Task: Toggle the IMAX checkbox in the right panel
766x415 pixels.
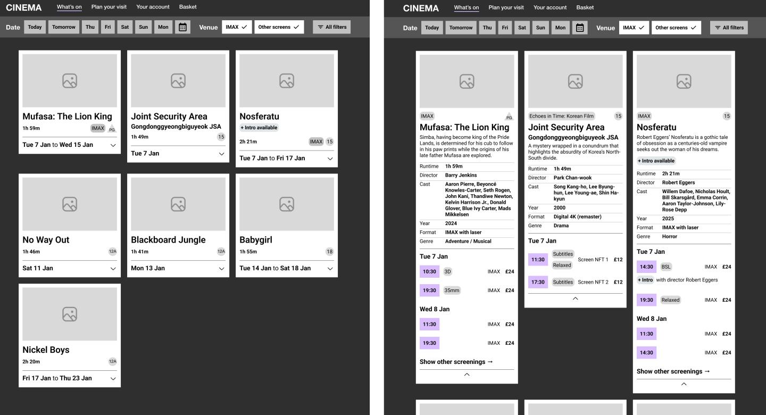Action: coord(634,27)
